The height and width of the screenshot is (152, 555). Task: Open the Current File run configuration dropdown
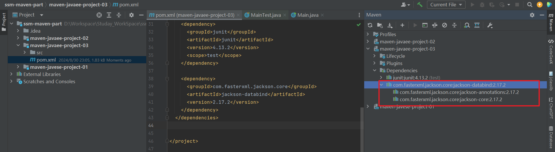click(x=446, y=5)
